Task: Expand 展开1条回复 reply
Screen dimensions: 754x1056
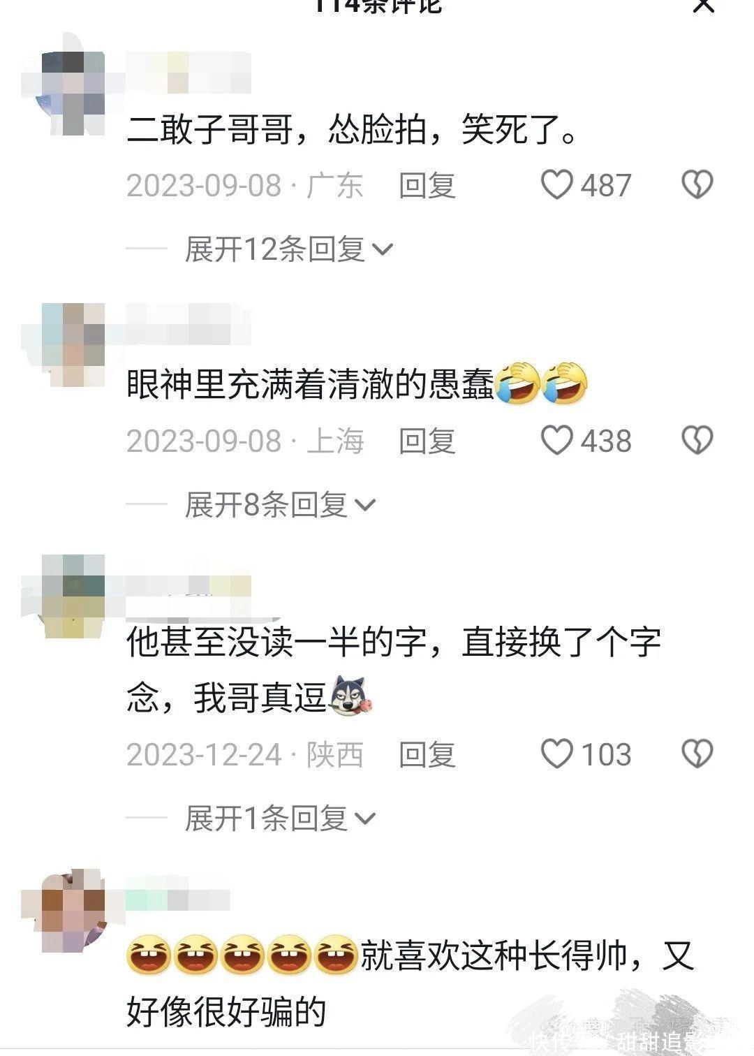Action: [280, 818]
